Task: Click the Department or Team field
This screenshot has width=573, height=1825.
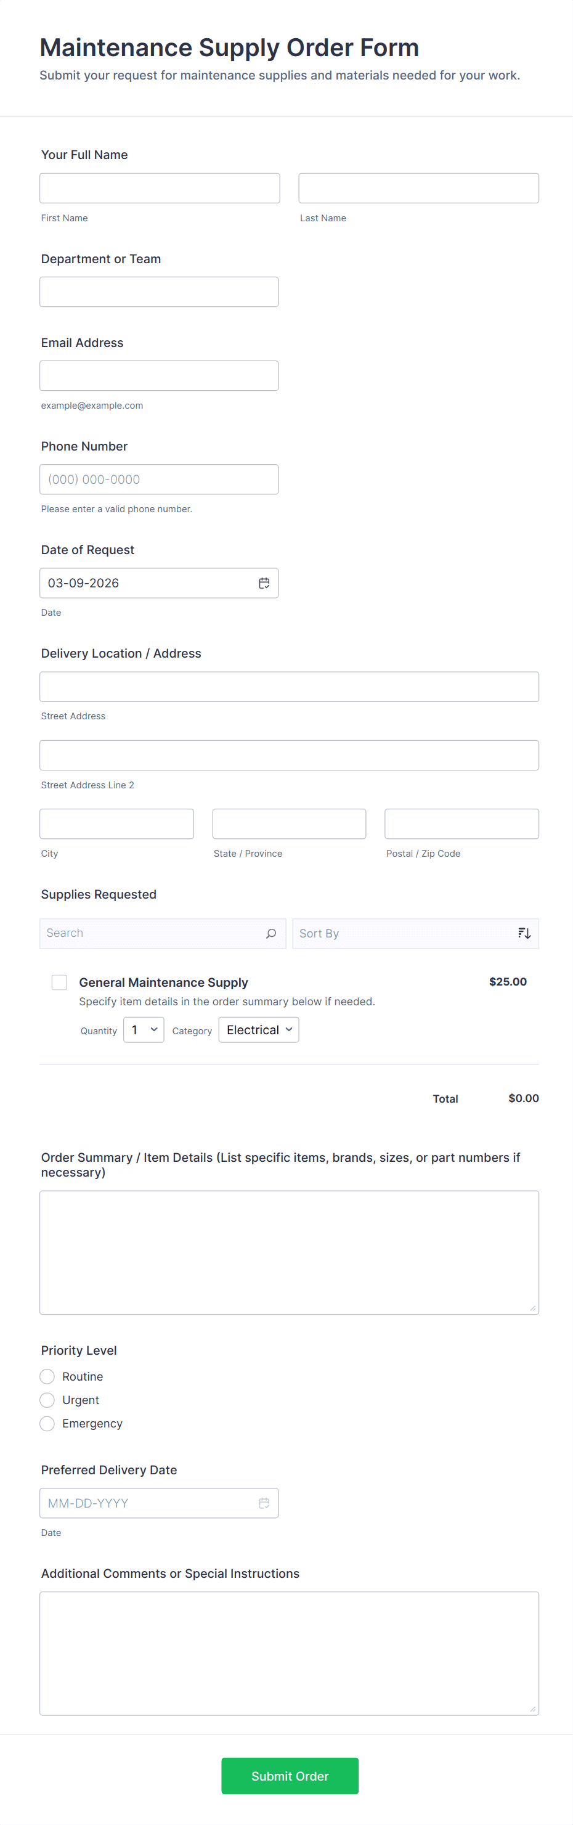Action: [x=159, y=292]
